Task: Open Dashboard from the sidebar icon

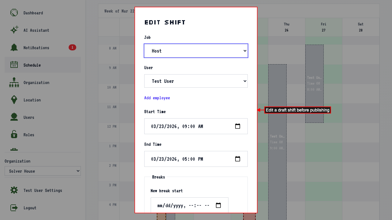Action: tap(14, 13)
